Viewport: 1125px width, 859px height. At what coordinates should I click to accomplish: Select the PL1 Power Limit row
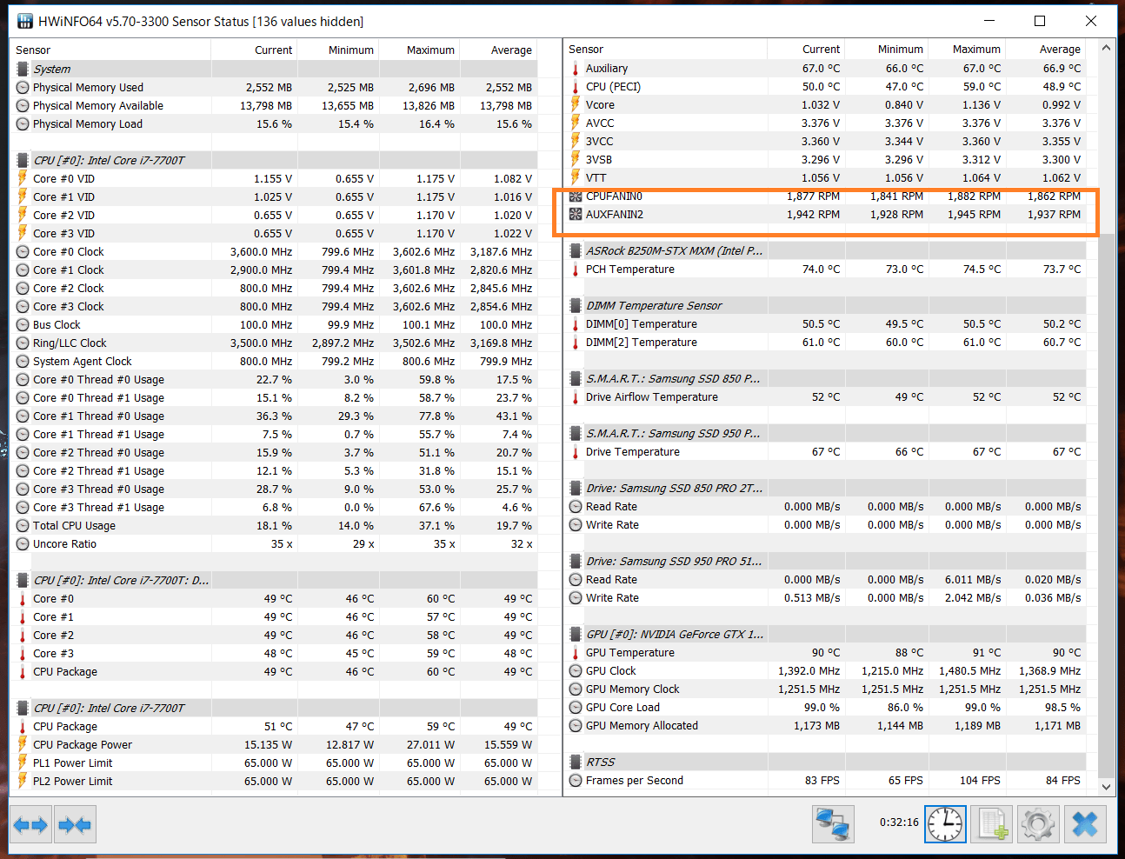pos(274,763)
